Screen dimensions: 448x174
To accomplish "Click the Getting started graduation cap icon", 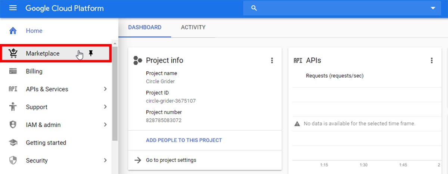I will click(x=13, y=143).
